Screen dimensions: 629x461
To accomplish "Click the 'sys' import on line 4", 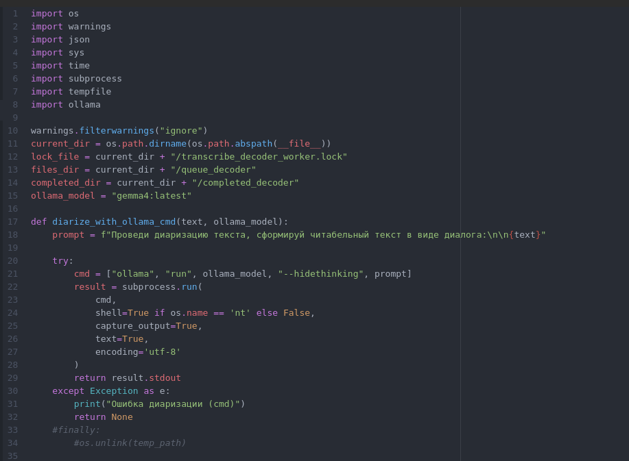I will click(x=76, y=53).
